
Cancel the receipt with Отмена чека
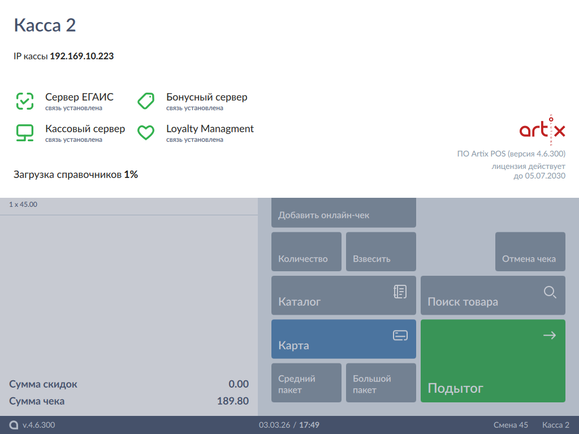[530, 251]
